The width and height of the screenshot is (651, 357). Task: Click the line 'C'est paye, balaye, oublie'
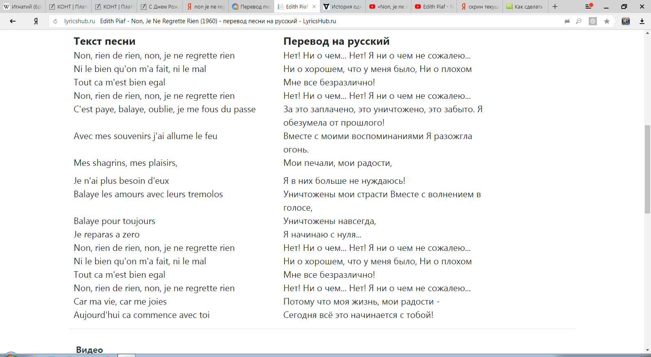click(165, 109)
